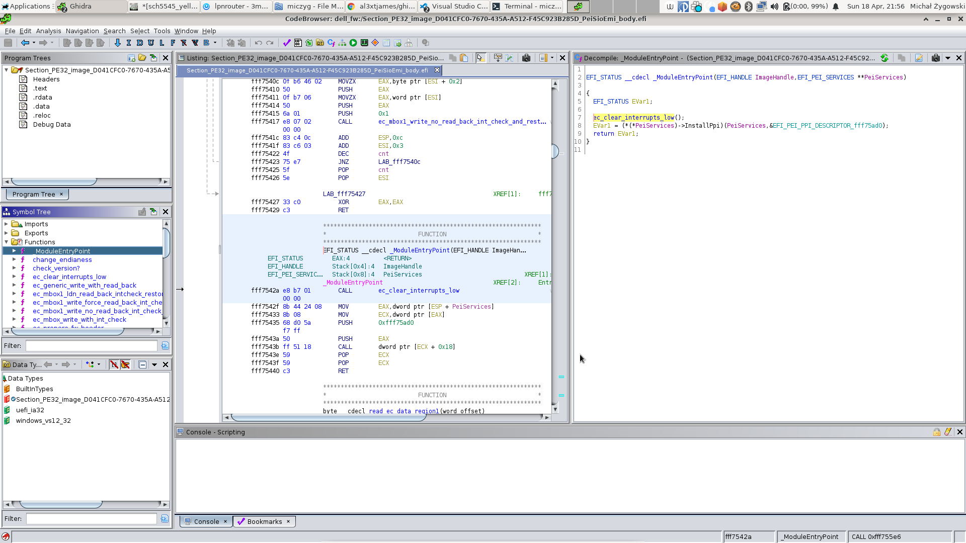
Task: Open Data Types panel menu arrow
Action: click(154, 365)
